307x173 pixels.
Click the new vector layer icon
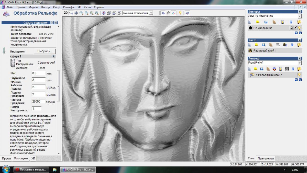point(250,22)
